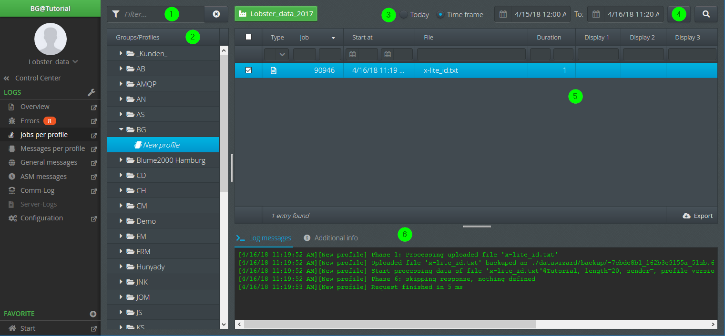Click the Duration column header
The height and width of the screenshot is (336, 725).
551,37
